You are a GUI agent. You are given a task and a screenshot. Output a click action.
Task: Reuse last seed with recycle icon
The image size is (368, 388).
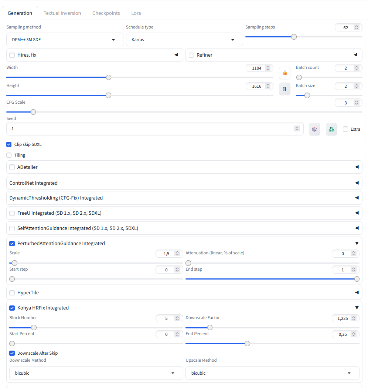331,129
